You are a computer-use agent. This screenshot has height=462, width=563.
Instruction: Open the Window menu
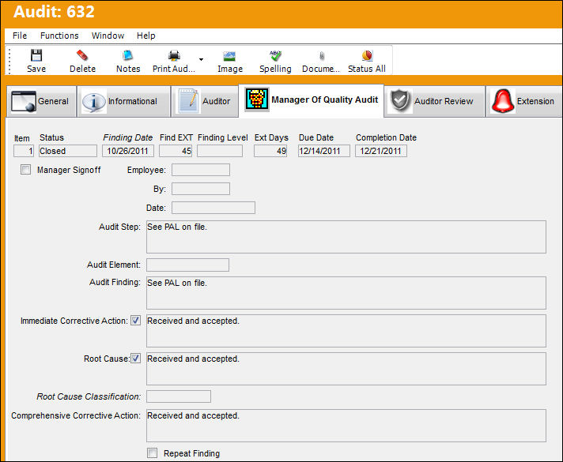coord(108,36)
